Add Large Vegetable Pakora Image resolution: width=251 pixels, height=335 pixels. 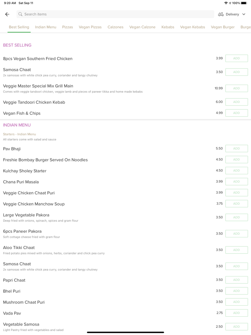(x=236, y=217)
